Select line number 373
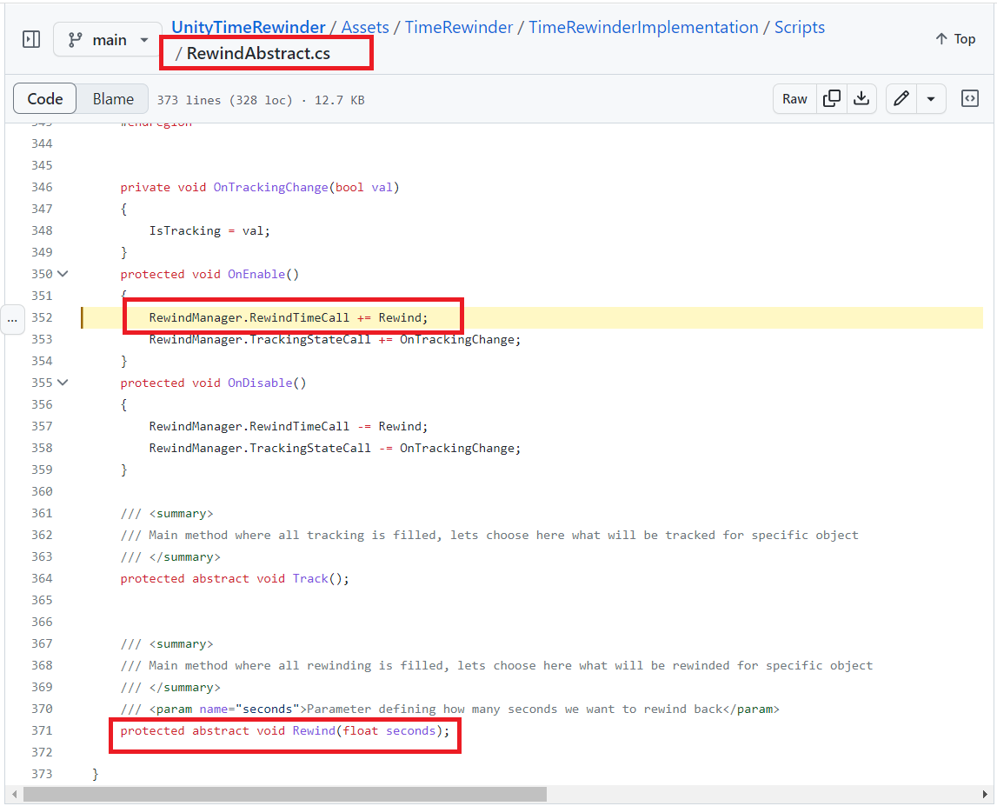Image resolution: width=997 pixels, height=806 pixels. coord(42,774)
